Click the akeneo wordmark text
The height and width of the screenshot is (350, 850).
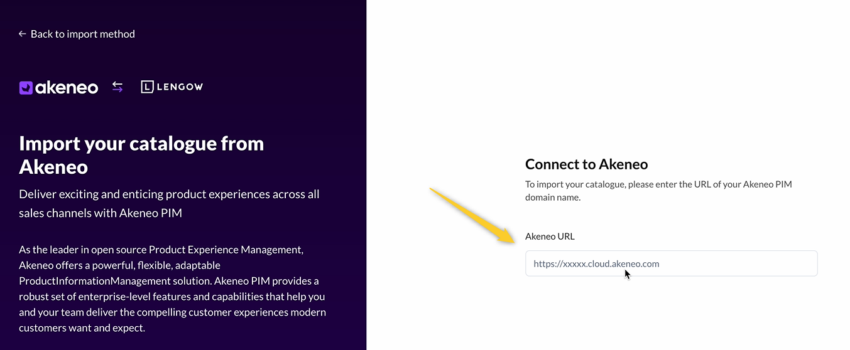[67, 88]
